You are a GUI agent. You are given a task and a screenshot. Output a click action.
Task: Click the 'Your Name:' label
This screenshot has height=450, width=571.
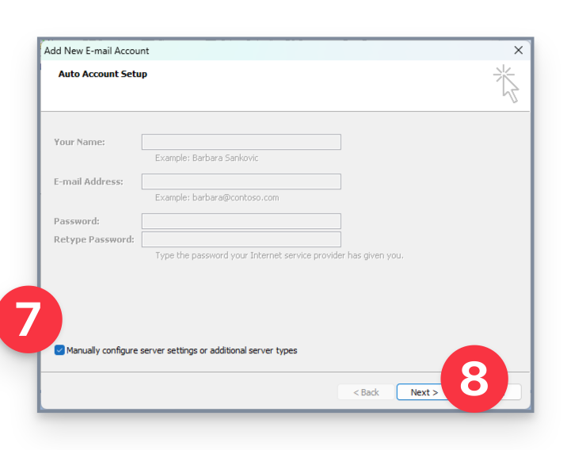click(79, 142)
